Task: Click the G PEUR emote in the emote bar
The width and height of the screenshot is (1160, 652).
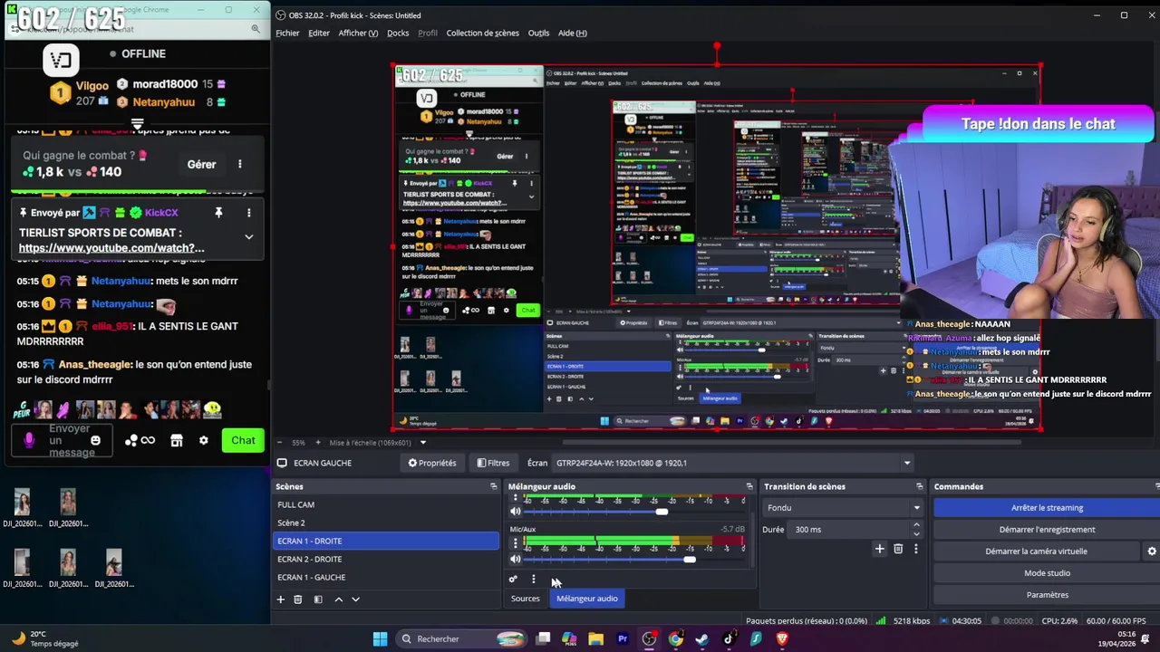Action: click(22, 409)
